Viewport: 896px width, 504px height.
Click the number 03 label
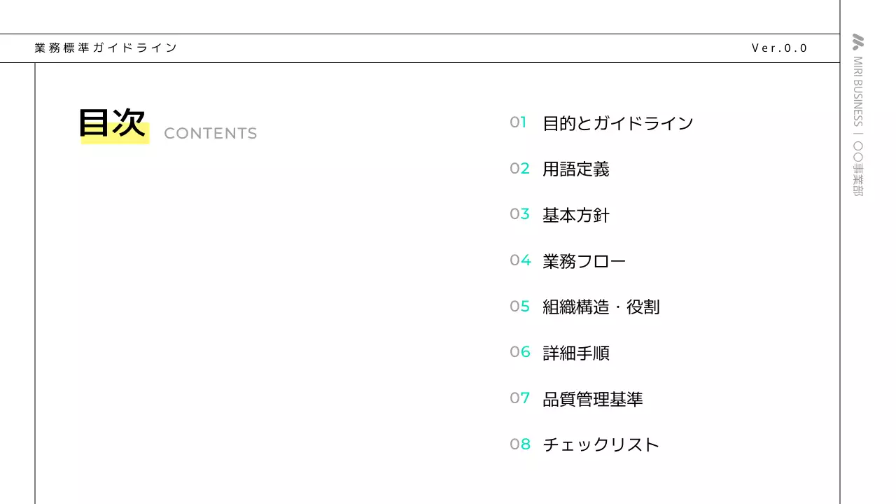coord(519,214)
